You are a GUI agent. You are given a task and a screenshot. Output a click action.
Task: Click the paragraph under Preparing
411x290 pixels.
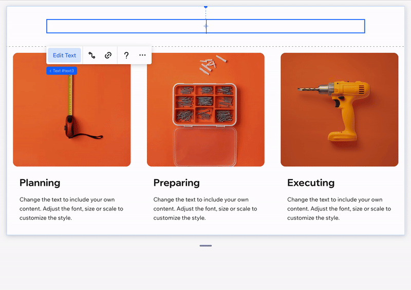click(205, 209)
